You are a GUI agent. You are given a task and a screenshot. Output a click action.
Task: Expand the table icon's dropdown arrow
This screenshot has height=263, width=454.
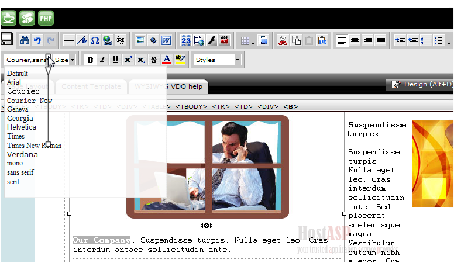(253, 43)
